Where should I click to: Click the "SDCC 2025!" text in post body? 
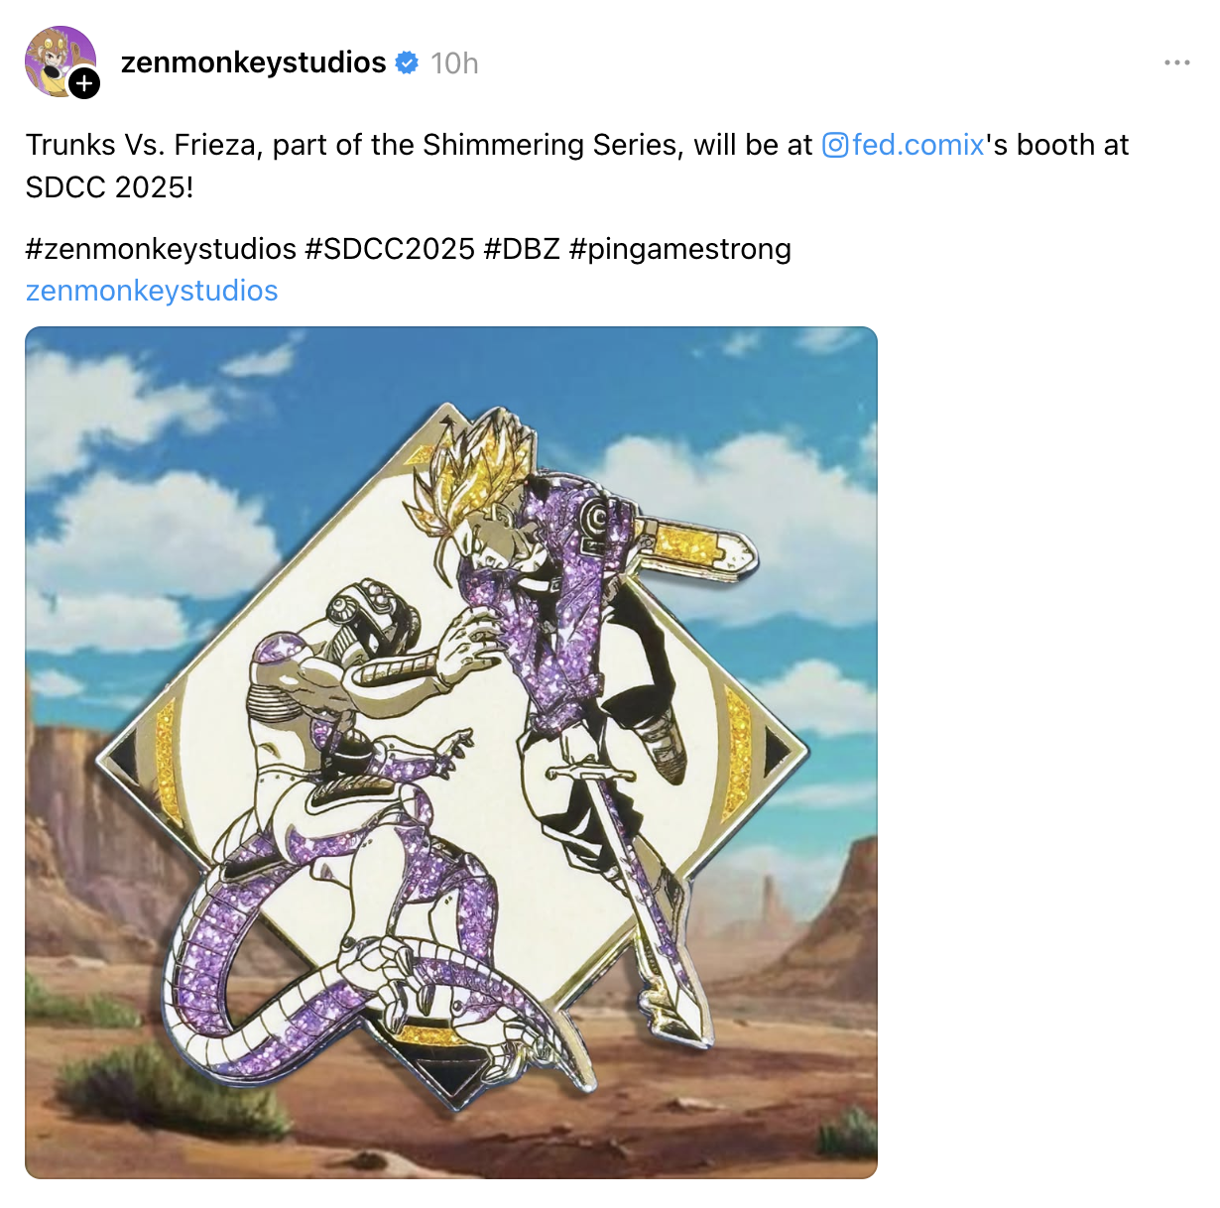point(110,187)
